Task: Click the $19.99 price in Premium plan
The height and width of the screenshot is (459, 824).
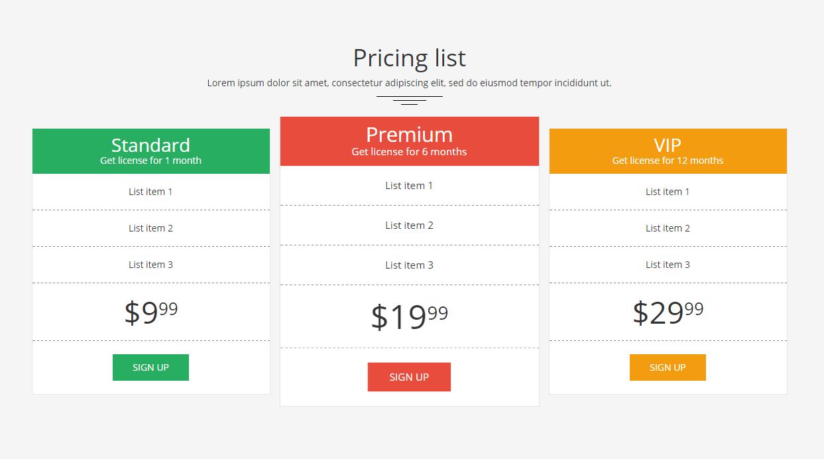Action: point(409,316)
